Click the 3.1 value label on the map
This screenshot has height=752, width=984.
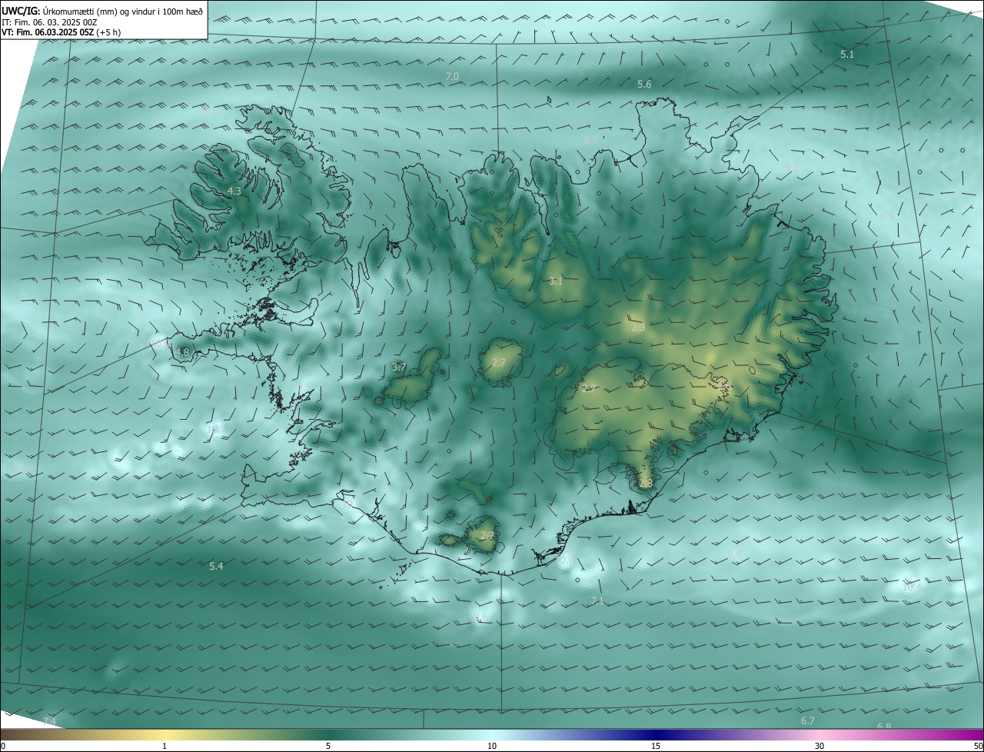point(556,281)
